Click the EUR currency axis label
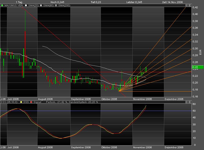 [200, 52]
